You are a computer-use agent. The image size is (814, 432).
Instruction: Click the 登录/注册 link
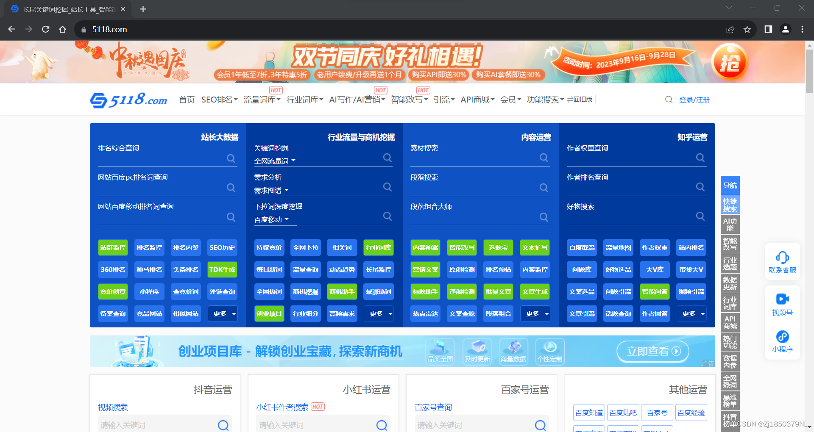(x=694, y=100)
